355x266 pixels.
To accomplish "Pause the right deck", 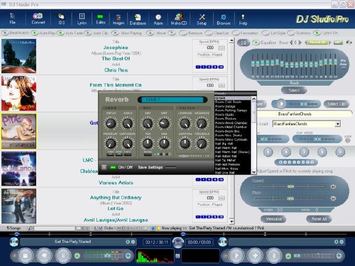I will pyautogui.click(x=274, y=255).
